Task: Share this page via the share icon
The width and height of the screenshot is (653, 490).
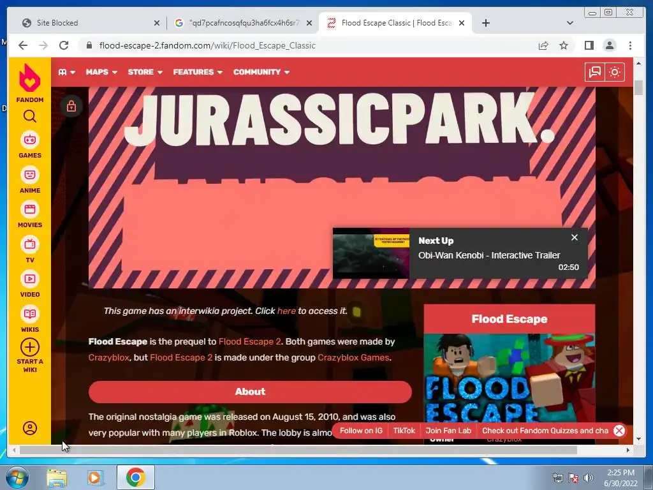Action: pyautogui.click(x=543, y=45)
